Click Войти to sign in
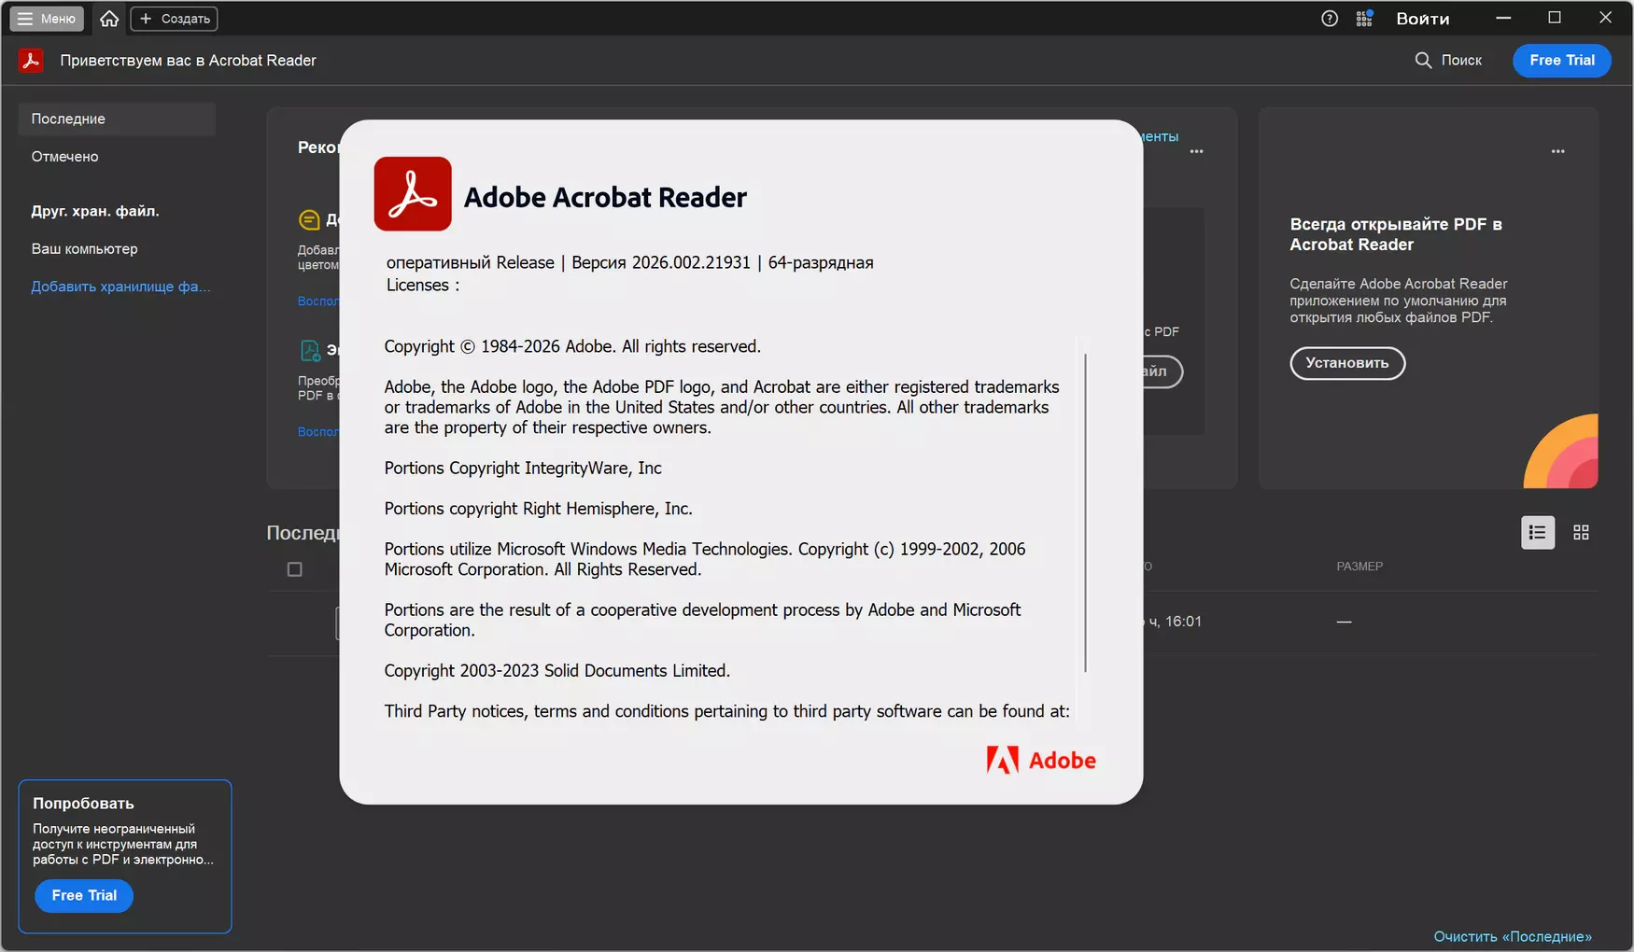 point(1423,19)
